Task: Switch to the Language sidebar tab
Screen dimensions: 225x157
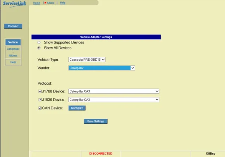Action: (13, 49)
